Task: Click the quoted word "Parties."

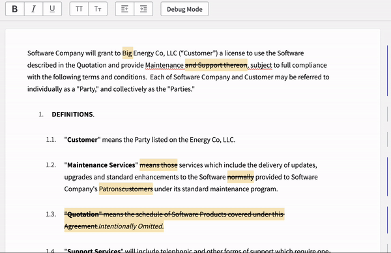Action: click(181, 89)
